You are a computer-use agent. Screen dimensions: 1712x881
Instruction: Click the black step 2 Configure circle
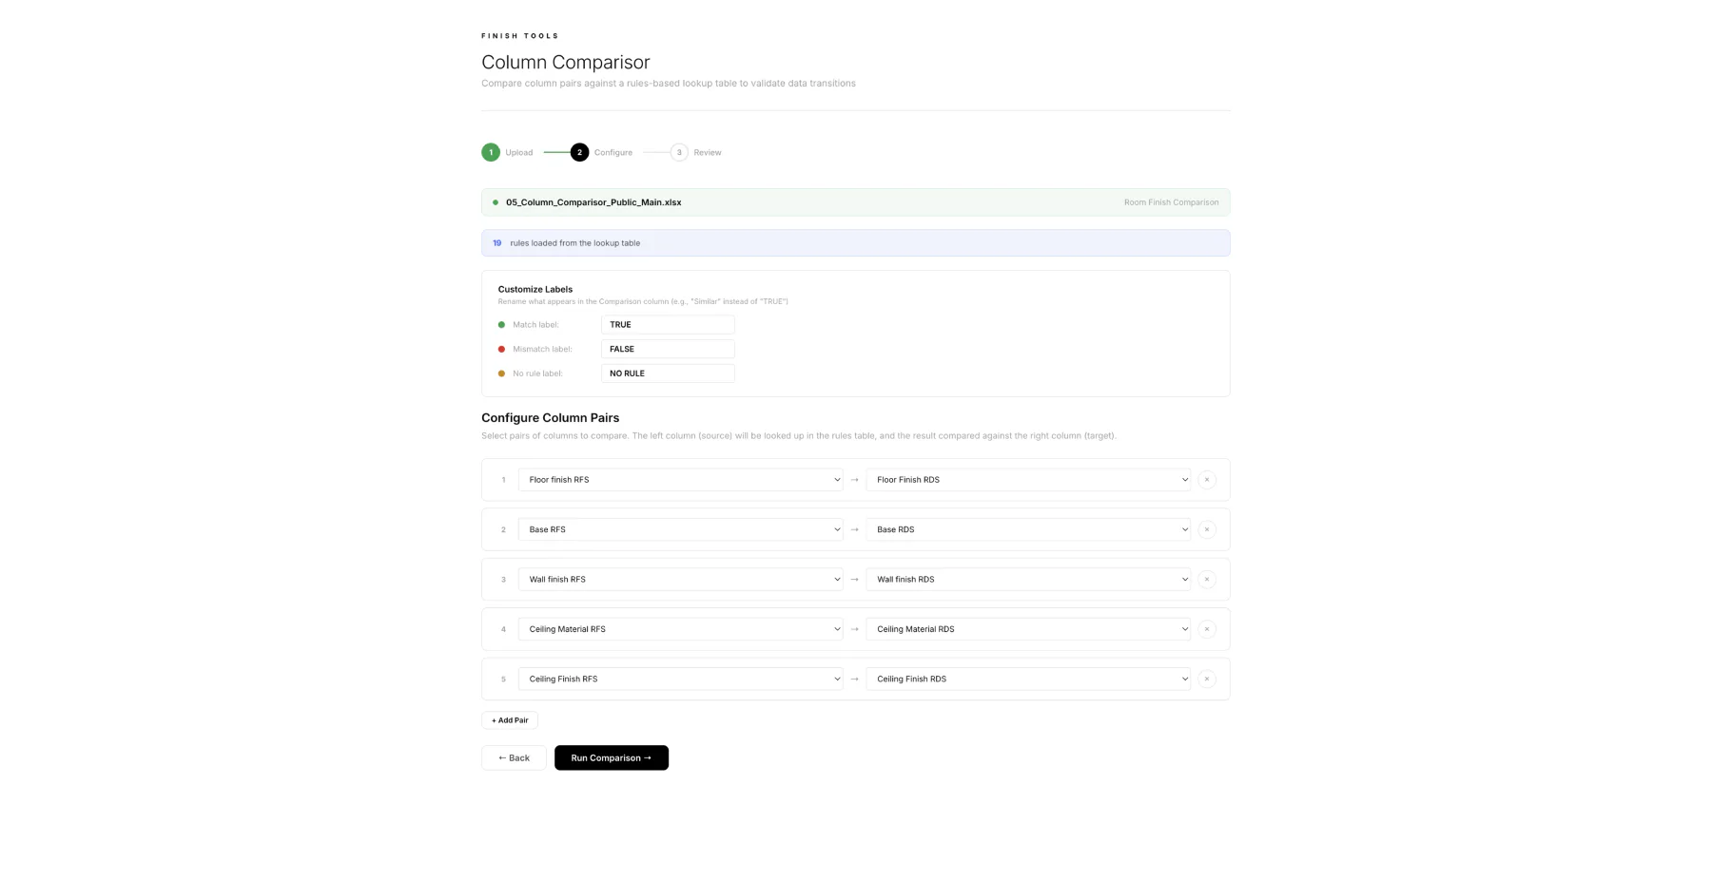579,152
